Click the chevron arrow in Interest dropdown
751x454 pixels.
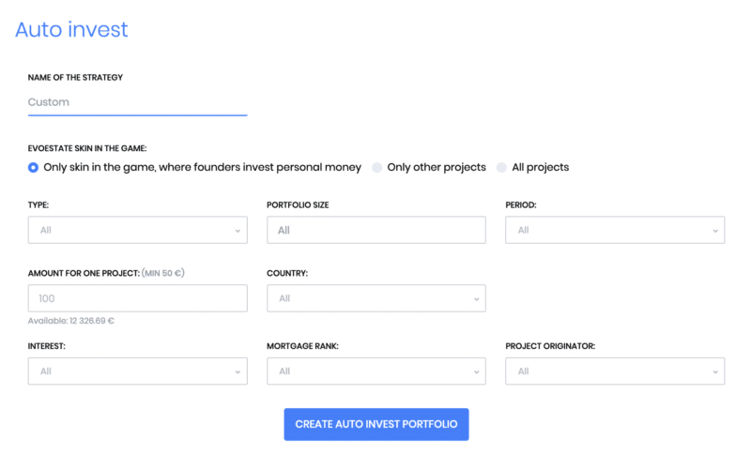coord(238,372)
